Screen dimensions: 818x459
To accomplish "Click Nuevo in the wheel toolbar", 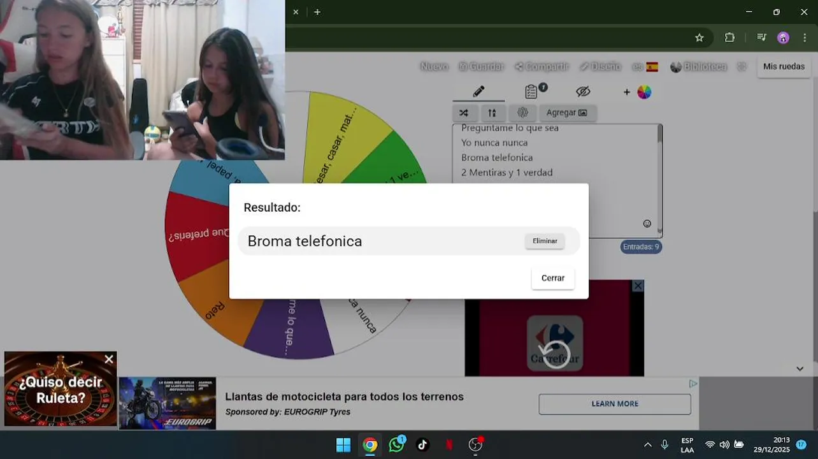I will point(434,66).
